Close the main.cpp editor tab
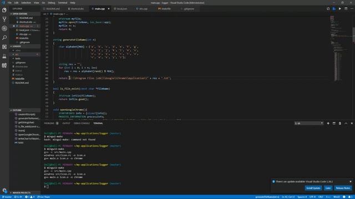This screenshot has height=199, width=355. pyautogui.click(x=109, y=9)
